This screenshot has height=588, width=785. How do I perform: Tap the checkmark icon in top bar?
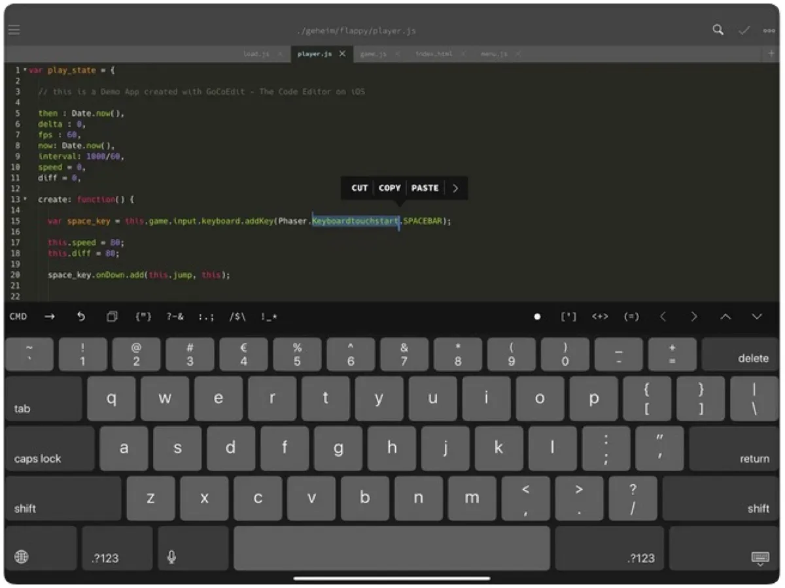click(744, 30)
